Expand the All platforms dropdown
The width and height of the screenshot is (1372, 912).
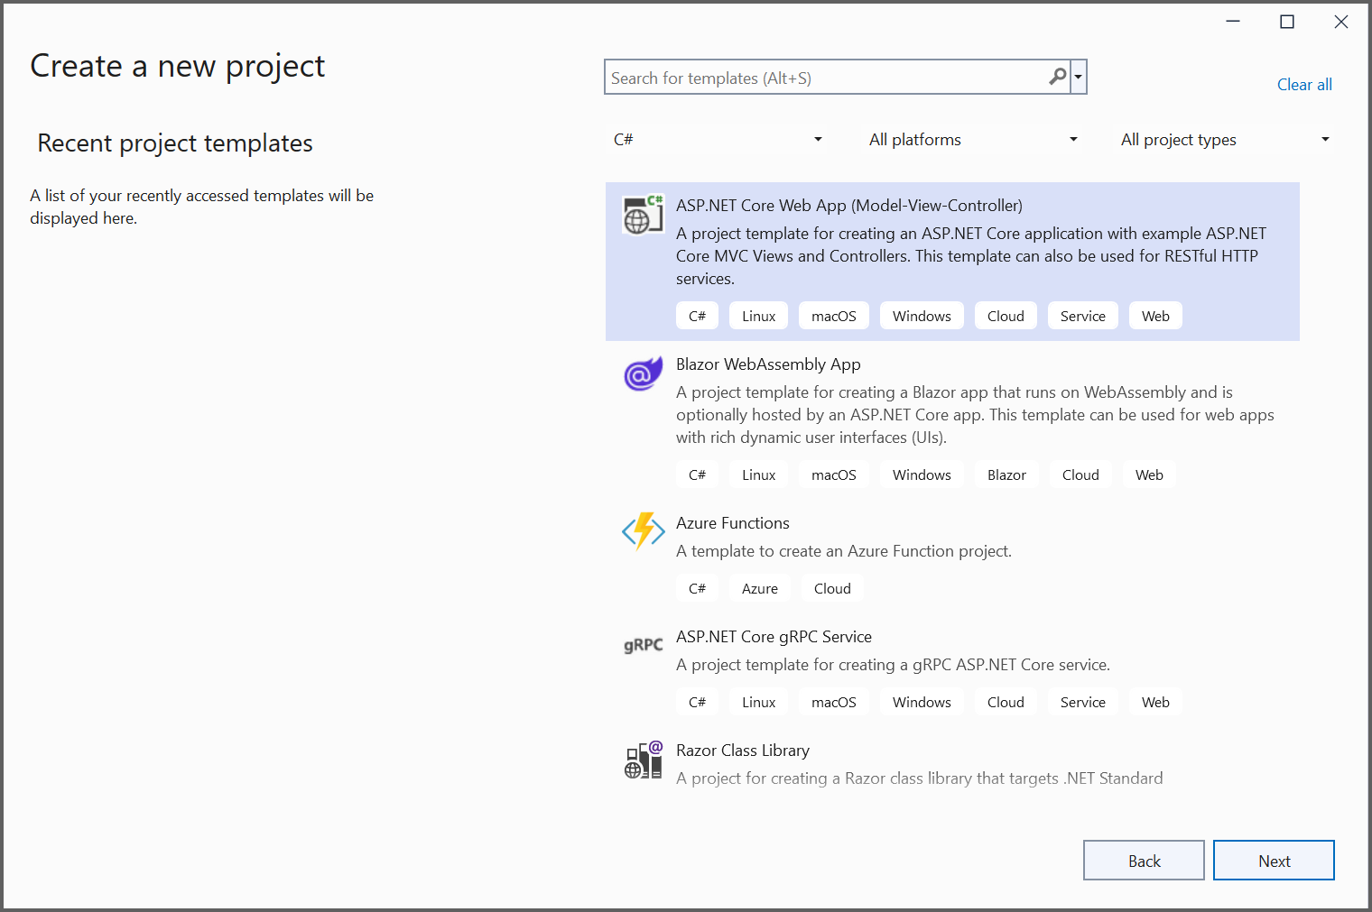(x=973, y=140)
